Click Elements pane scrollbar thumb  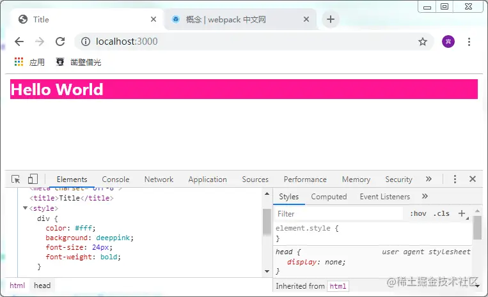coord(267,222)
